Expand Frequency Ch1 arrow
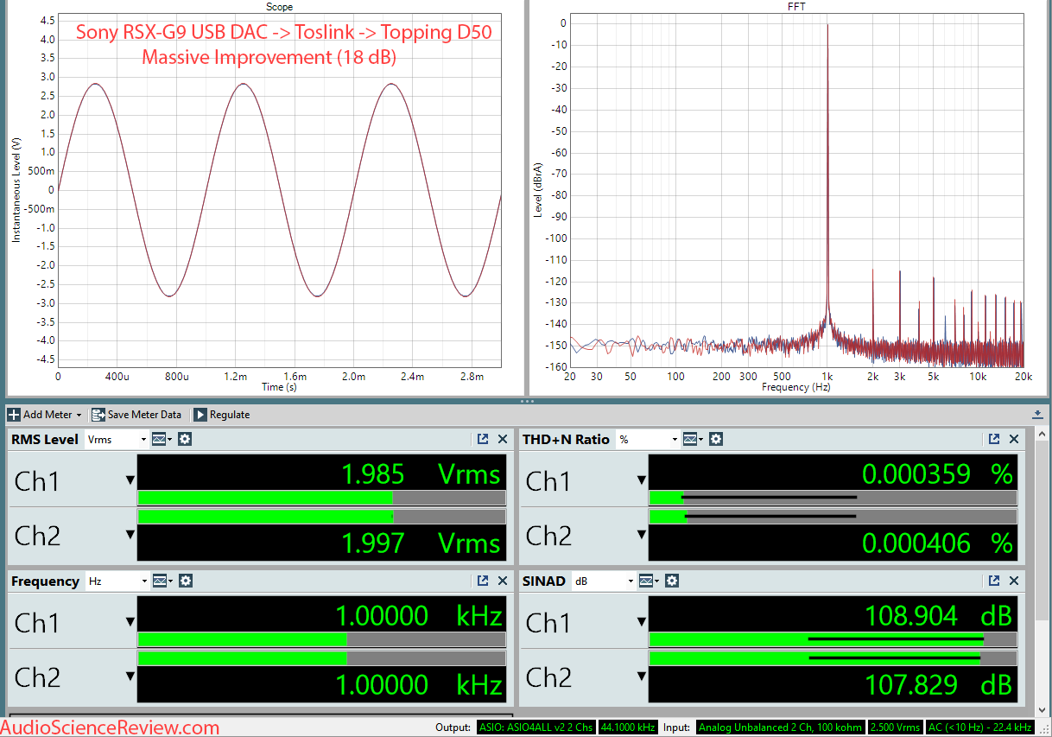1052x737 pixels. coord(130,622)
